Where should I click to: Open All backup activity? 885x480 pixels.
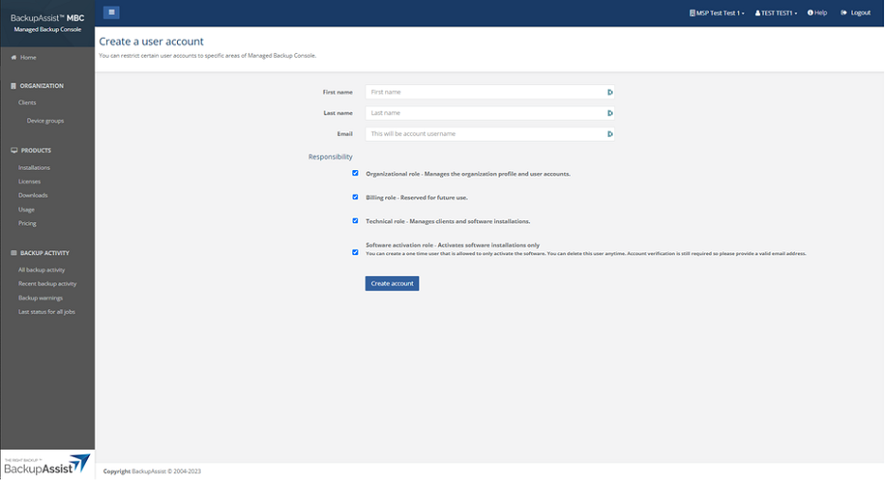coord(42,270)
